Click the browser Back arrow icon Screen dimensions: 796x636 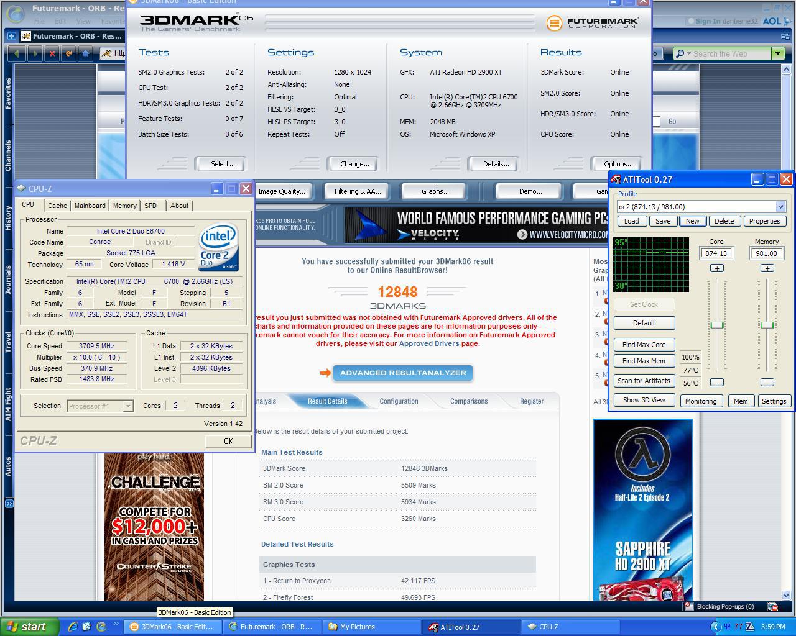[17, 53]
